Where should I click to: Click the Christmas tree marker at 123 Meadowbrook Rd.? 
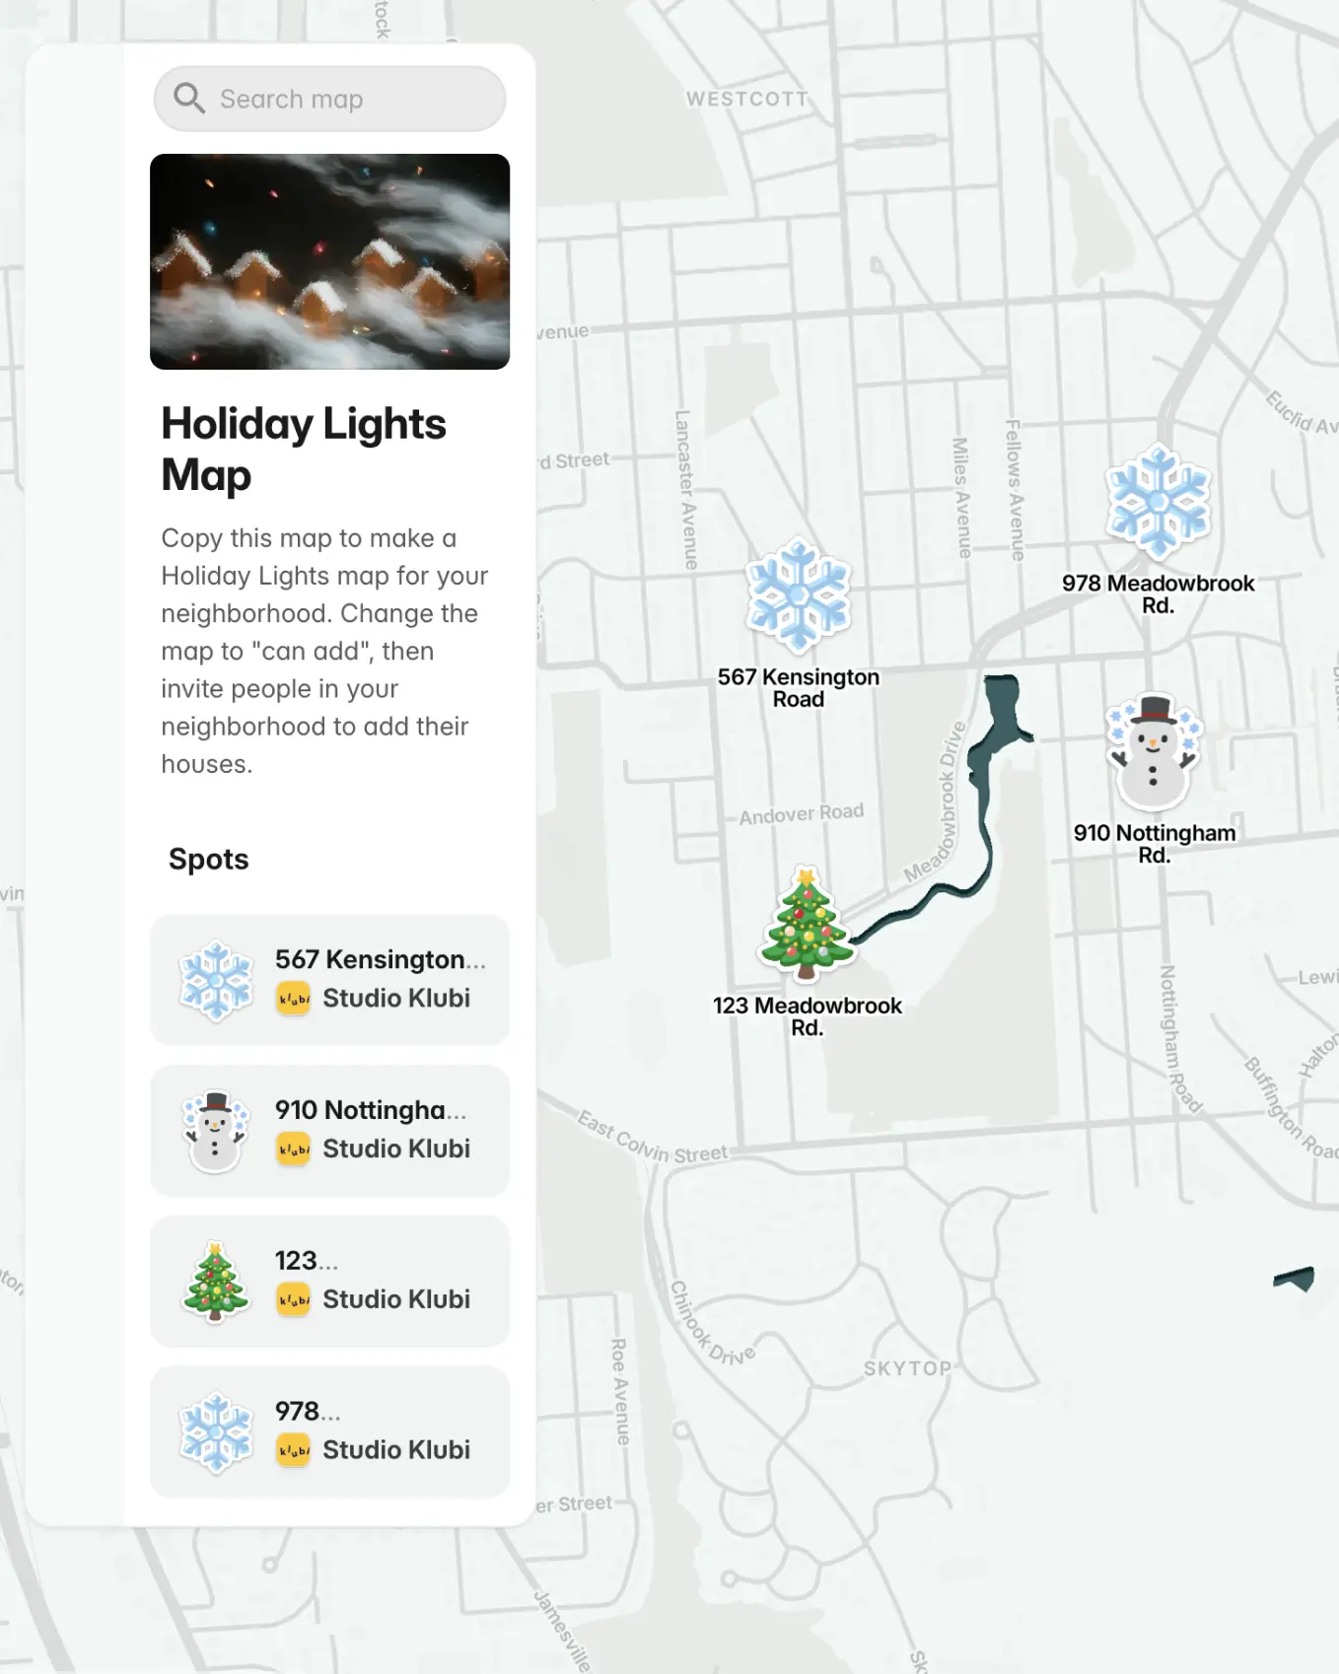coord(809,925)
